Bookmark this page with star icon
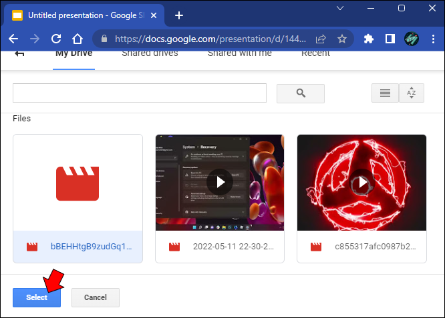445x318 pixels. click(x=342, y=39)
